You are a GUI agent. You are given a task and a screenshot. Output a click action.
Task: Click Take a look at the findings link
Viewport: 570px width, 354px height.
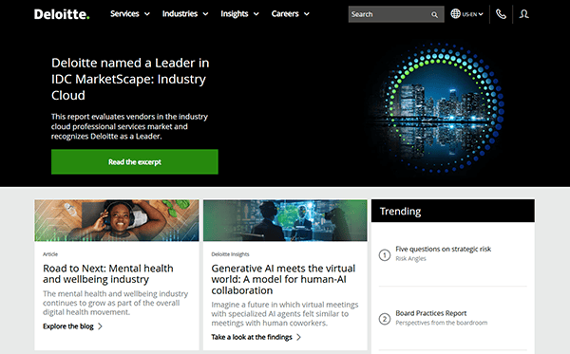pyautogui.click(x=252, y=337)
